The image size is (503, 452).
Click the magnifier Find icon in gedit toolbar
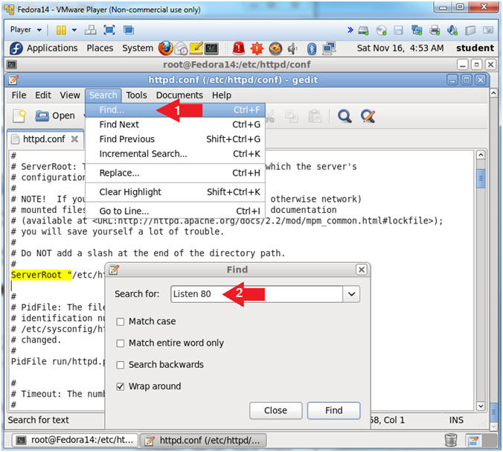pyautogui.click(x=345, y=116)
